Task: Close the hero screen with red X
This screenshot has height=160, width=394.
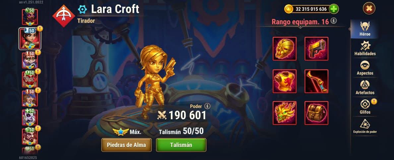Action: pyautogui.click(x=369, y=9)
